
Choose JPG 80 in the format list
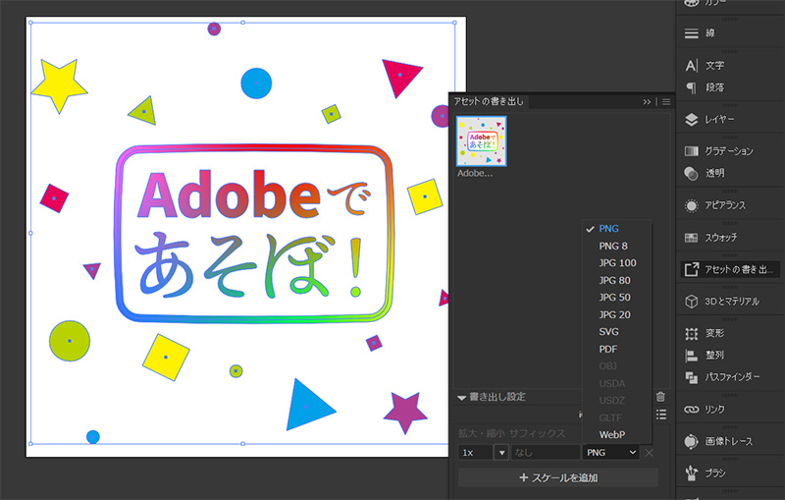point(617,280)
